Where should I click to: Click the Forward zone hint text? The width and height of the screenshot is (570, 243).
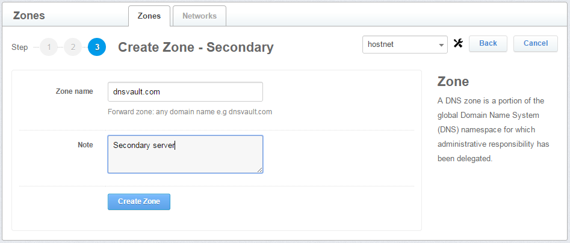(x=190, y=112)
